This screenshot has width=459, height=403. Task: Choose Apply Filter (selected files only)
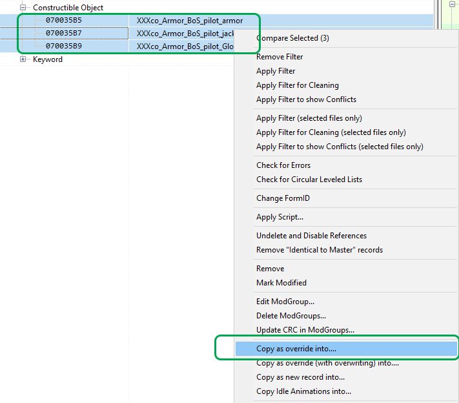point(309,118)
